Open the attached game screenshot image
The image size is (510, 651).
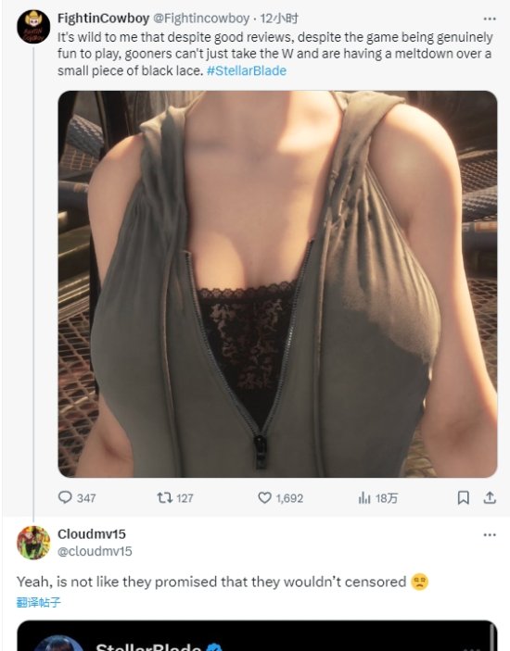click(277, 284)
